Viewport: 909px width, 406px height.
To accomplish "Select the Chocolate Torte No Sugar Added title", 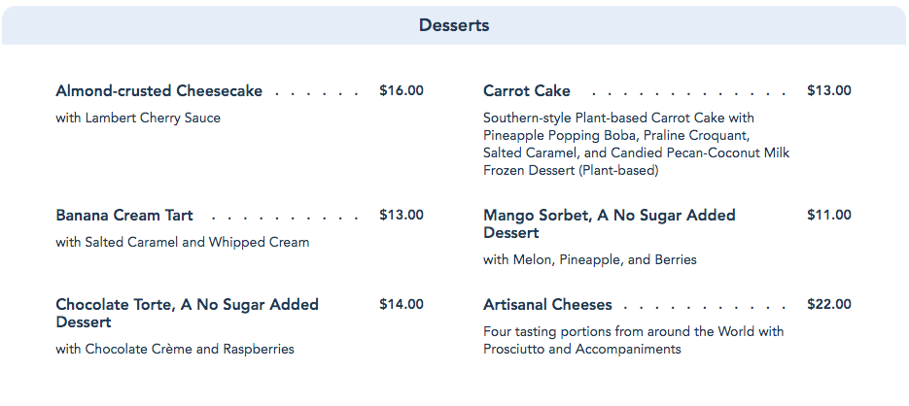I will point(187,313).
